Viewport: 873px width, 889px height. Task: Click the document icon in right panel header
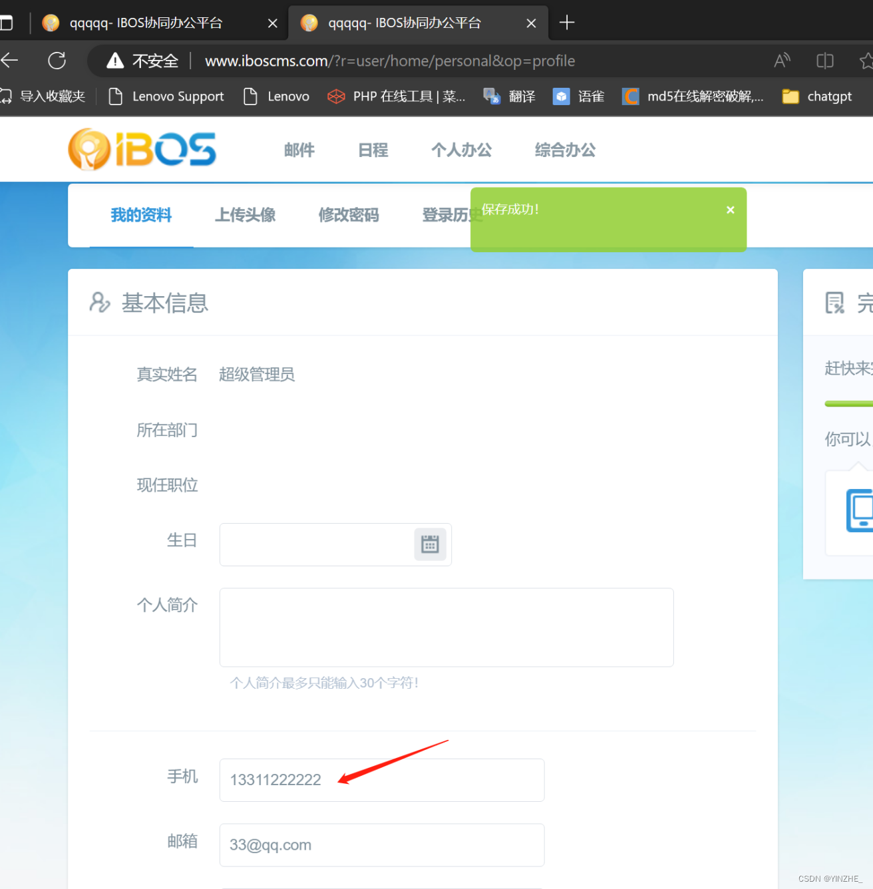pyautogui.click(x=835, y=303)
